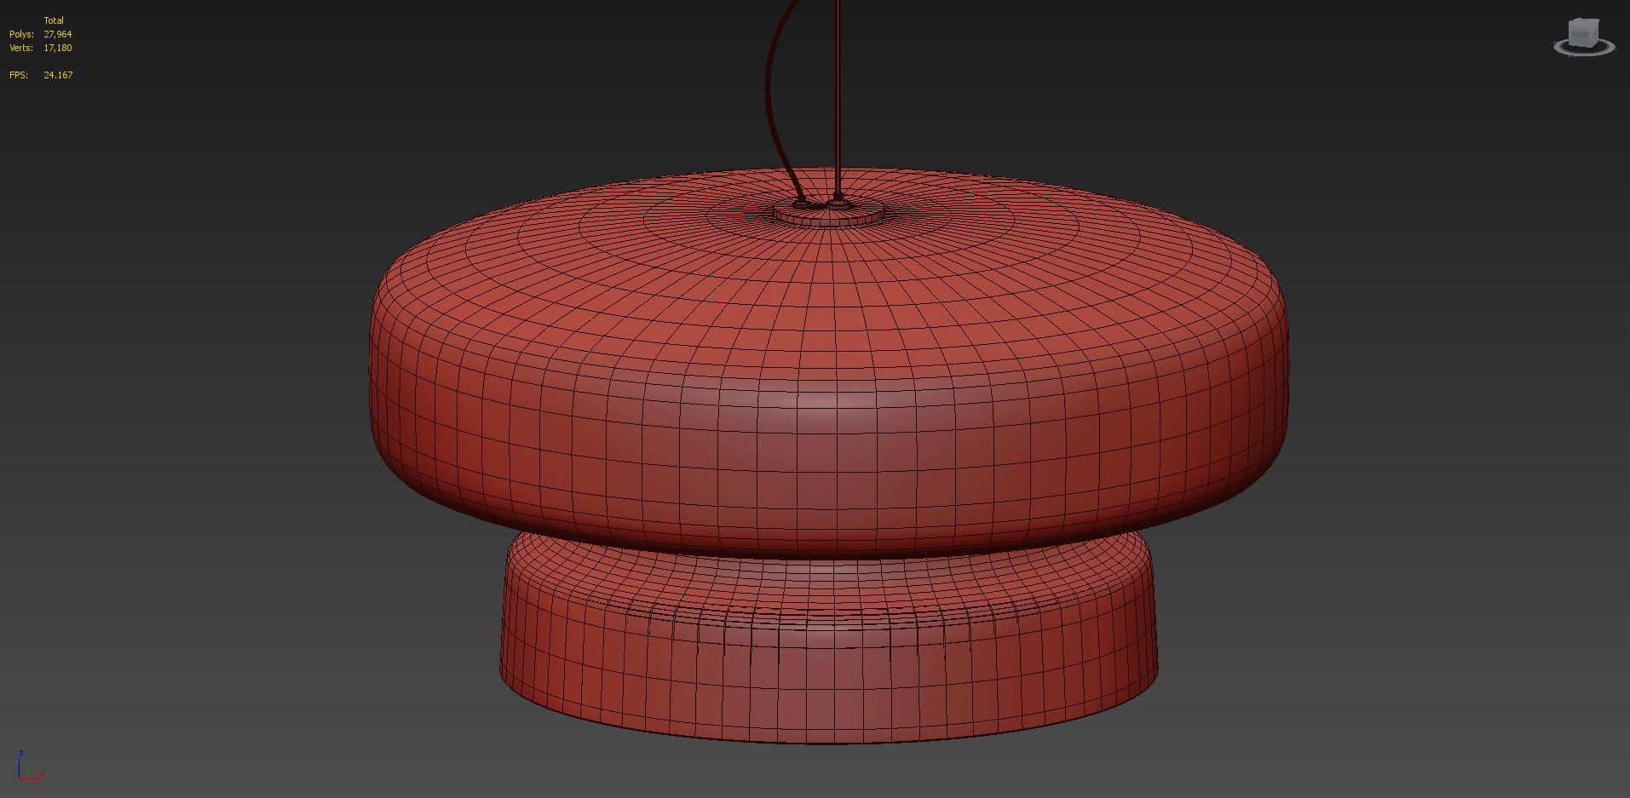The image size is (1630, 798).
Task: Click the FPS value 24.167
Action: point(58,75)
